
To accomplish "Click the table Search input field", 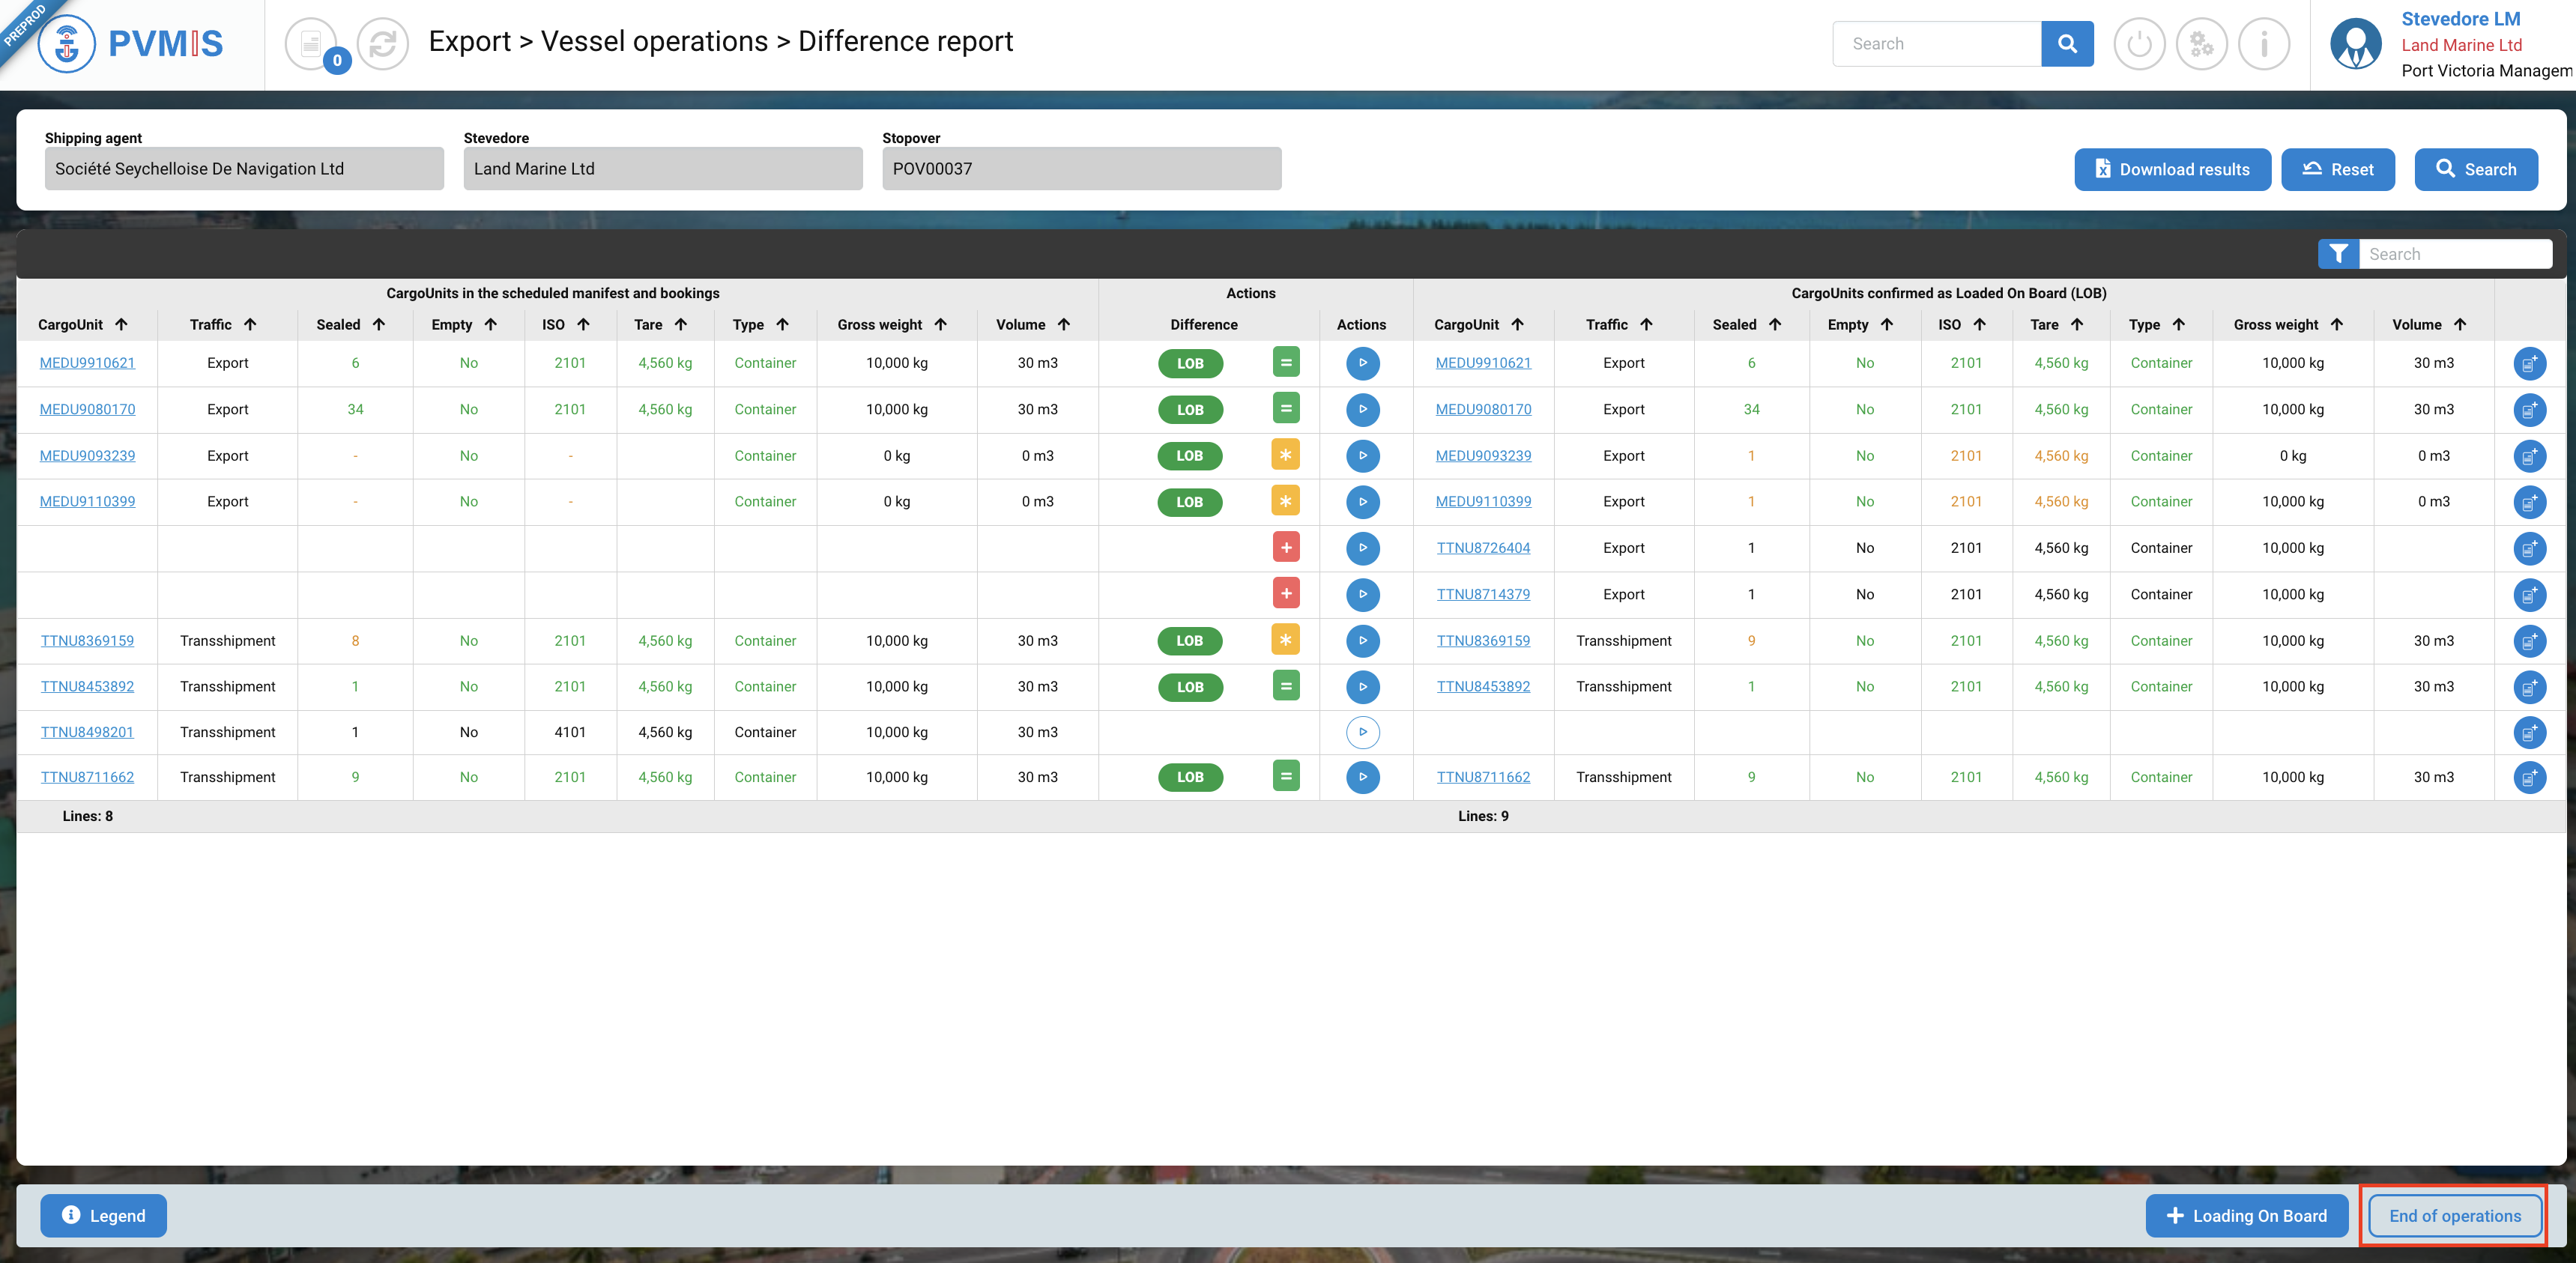I will [x=2455, y=254].
